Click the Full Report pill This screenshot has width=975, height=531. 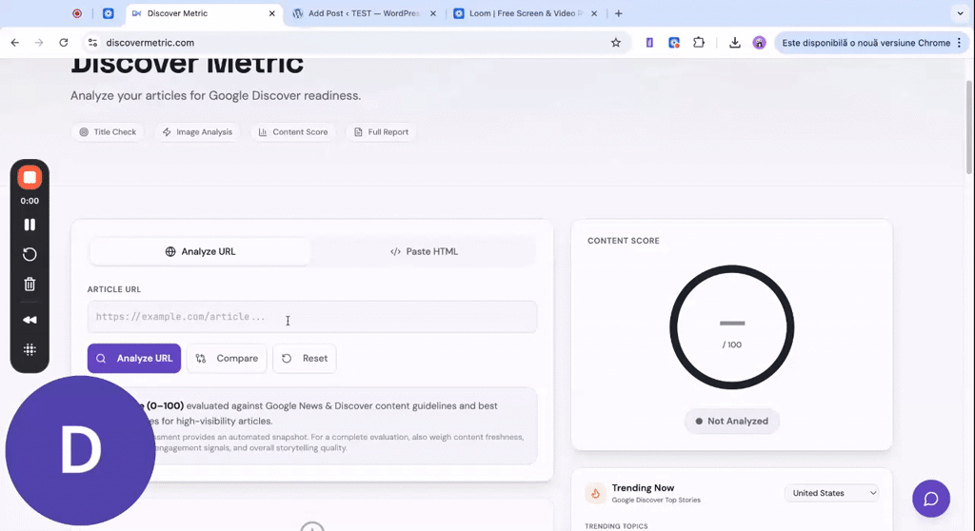point(381,132)
